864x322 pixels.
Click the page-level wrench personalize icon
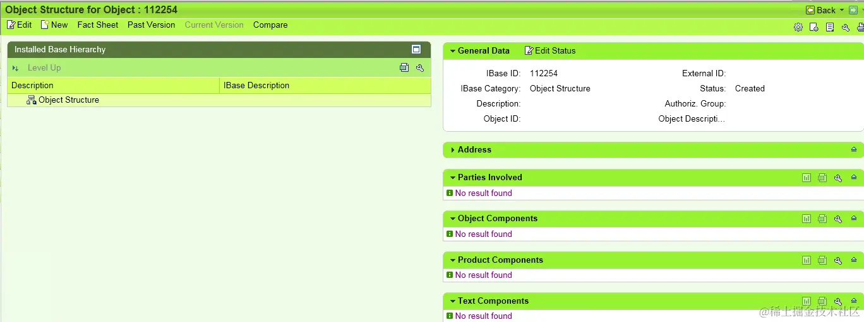846,27
